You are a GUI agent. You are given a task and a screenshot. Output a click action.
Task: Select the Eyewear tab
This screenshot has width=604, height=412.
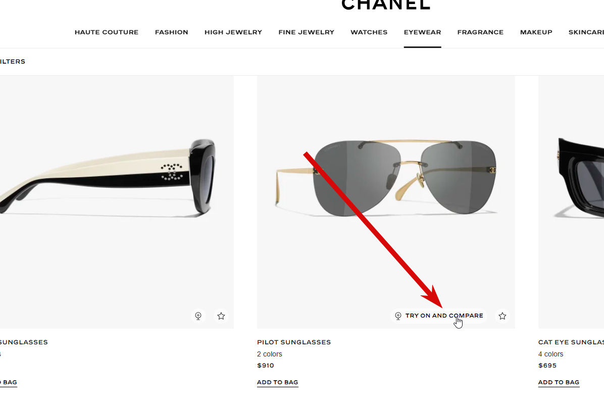[x=422, y=32]
